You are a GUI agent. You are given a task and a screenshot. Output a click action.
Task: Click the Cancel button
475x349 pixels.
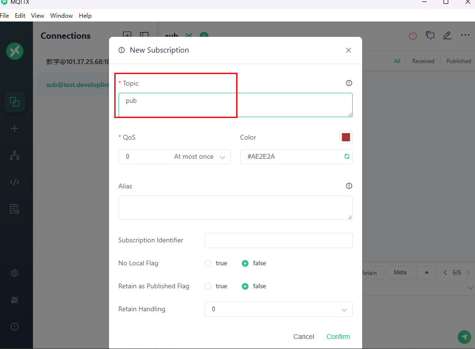(x=303, y=337)
